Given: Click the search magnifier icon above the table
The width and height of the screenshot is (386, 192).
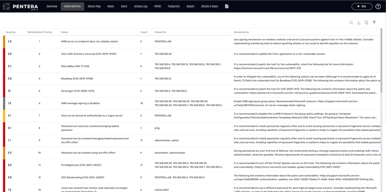Looking at the screenshot, I should 351,23.
